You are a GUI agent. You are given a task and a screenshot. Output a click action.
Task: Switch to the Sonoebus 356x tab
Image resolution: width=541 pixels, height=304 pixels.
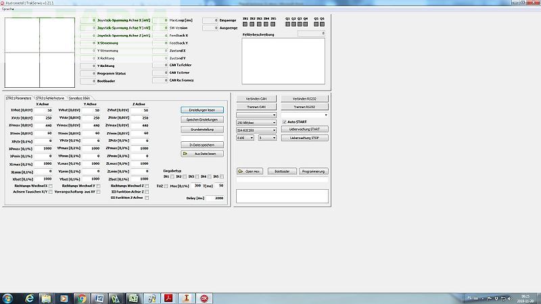pyautogui.click(x=79, y=98)
